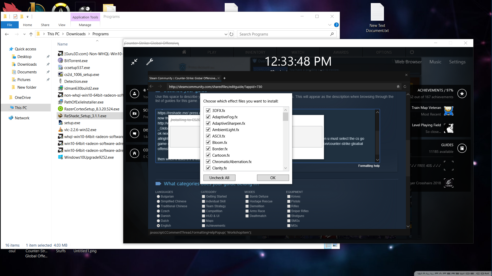Click the Steam overlay wrench settings icon
This screenshot has width=492, height=276.
(x=150, y=62)
